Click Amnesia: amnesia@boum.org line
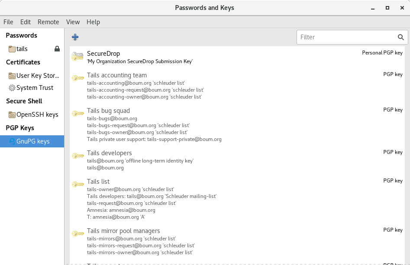The width and height of the screenshot is (410, 265). click(x=121, y=210)
